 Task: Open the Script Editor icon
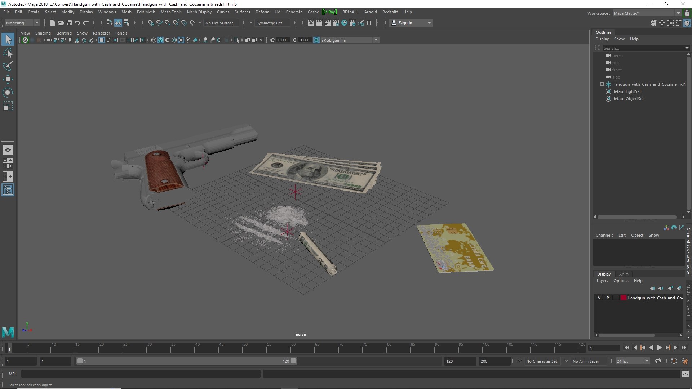point(686,374)
